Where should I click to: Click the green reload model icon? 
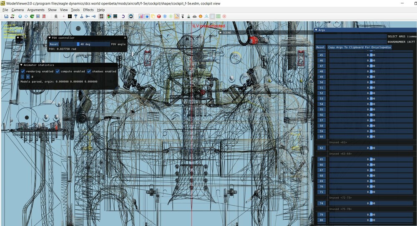click(x=32, y=16)
